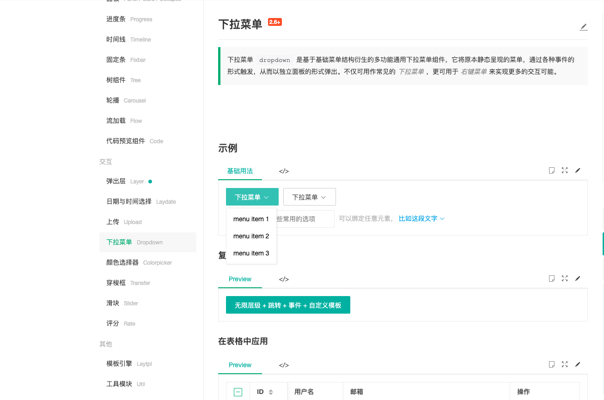
Task: Click the pencil icon in 基础用法 panel header
Action: (x=578, y=170)
